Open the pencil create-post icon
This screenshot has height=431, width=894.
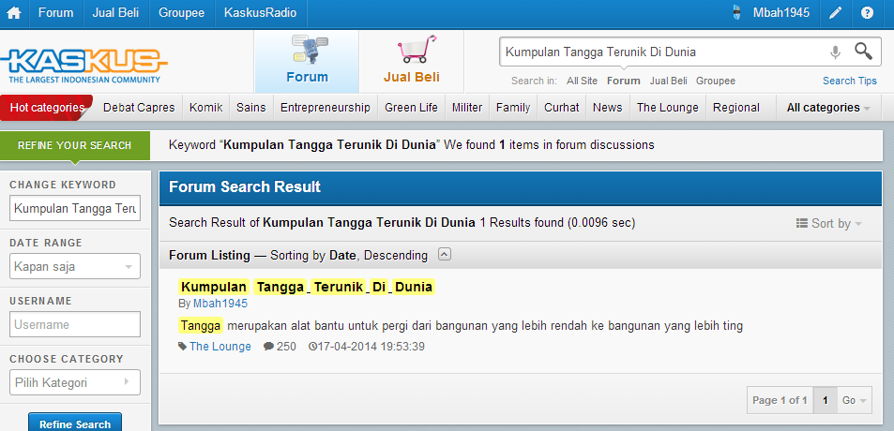point(835,13)
